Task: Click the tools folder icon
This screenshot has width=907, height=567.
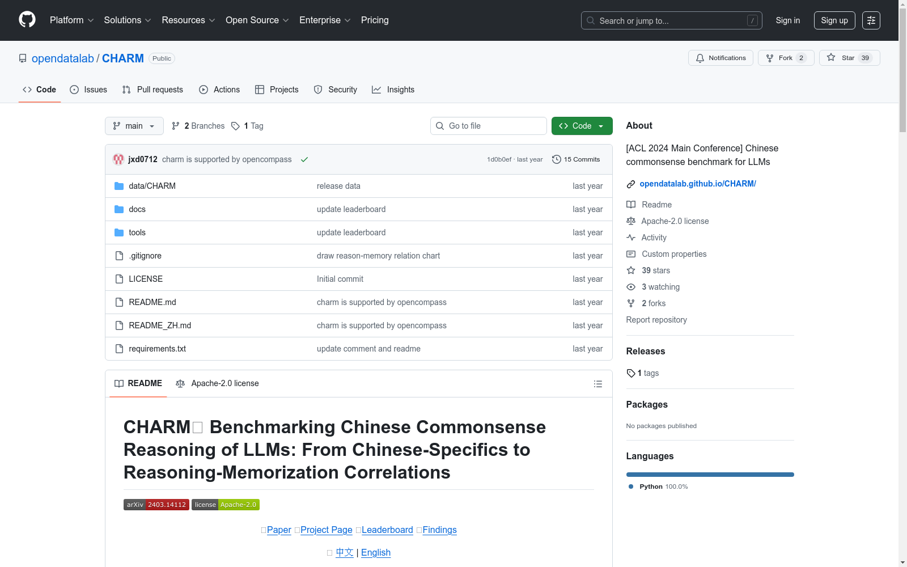Action: [119, 232]
